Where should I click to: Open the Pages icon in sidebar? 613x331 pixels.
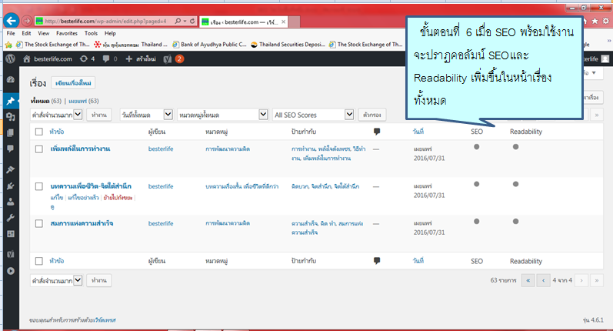[x=11, y=133]
